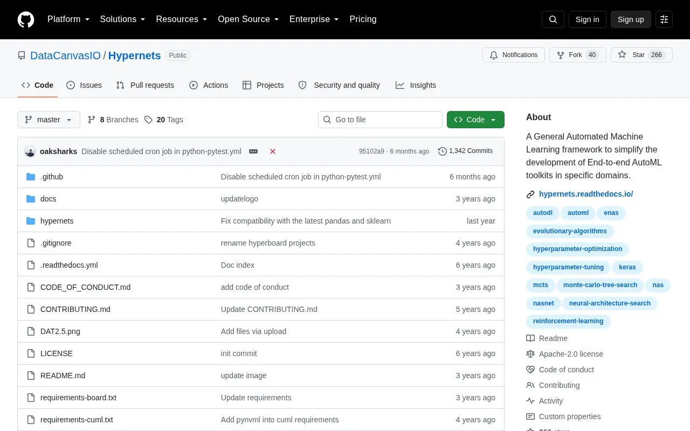Click the heart icon beside Code of conduct
This screenshot has height=431, width=690.
click(x=530, y=370)
